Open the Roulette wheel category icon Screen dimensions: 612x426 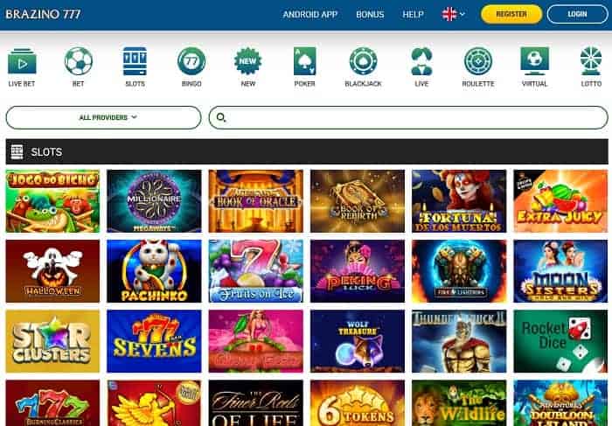tap(478, 61)
